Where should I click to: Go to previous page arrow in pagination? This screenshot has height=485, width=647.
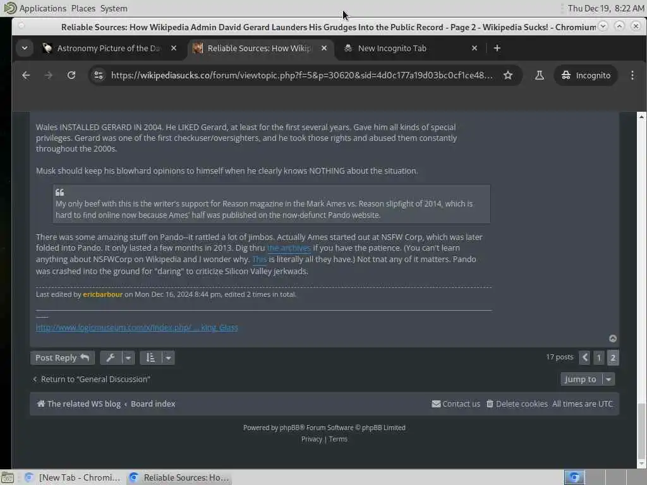pyautogui.click(x=584, y=357)
